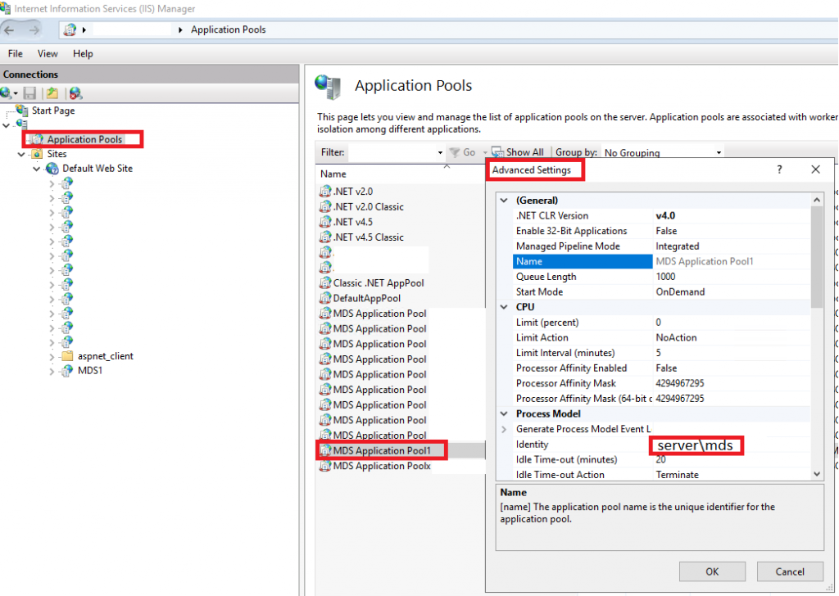Click OK in Advanced Settings
839x596 pixels.
click(712, 571)
